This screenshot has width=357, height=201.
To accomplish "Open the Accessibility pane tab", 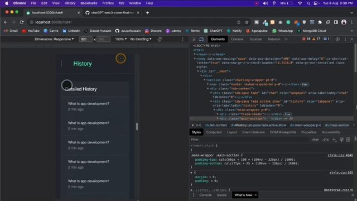I will 331,132.
